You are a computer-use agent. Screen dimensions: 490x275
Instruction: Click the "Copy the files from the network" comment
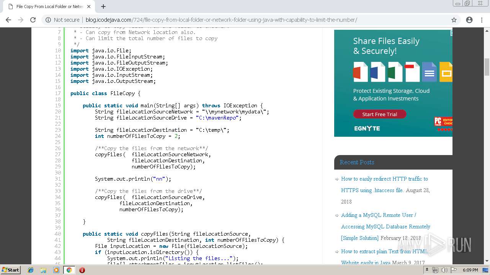[x=151, y=148]
